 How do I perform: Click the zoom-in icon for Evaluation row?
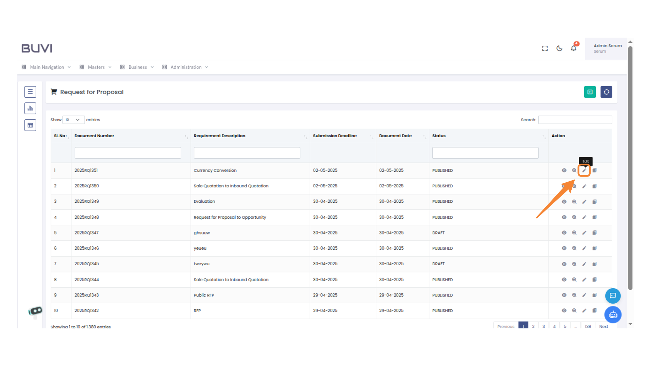tap(574, 202)
